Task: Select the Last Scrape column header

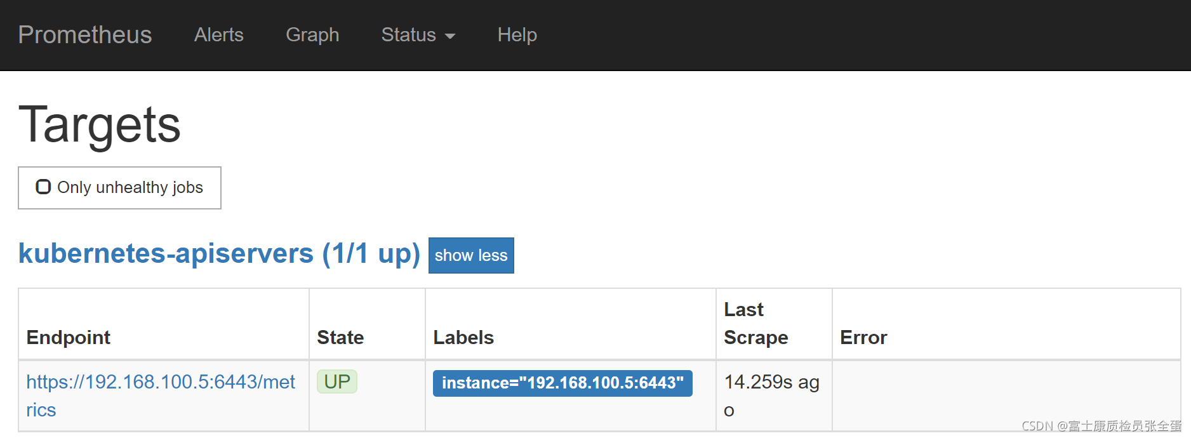Action: 756,323
